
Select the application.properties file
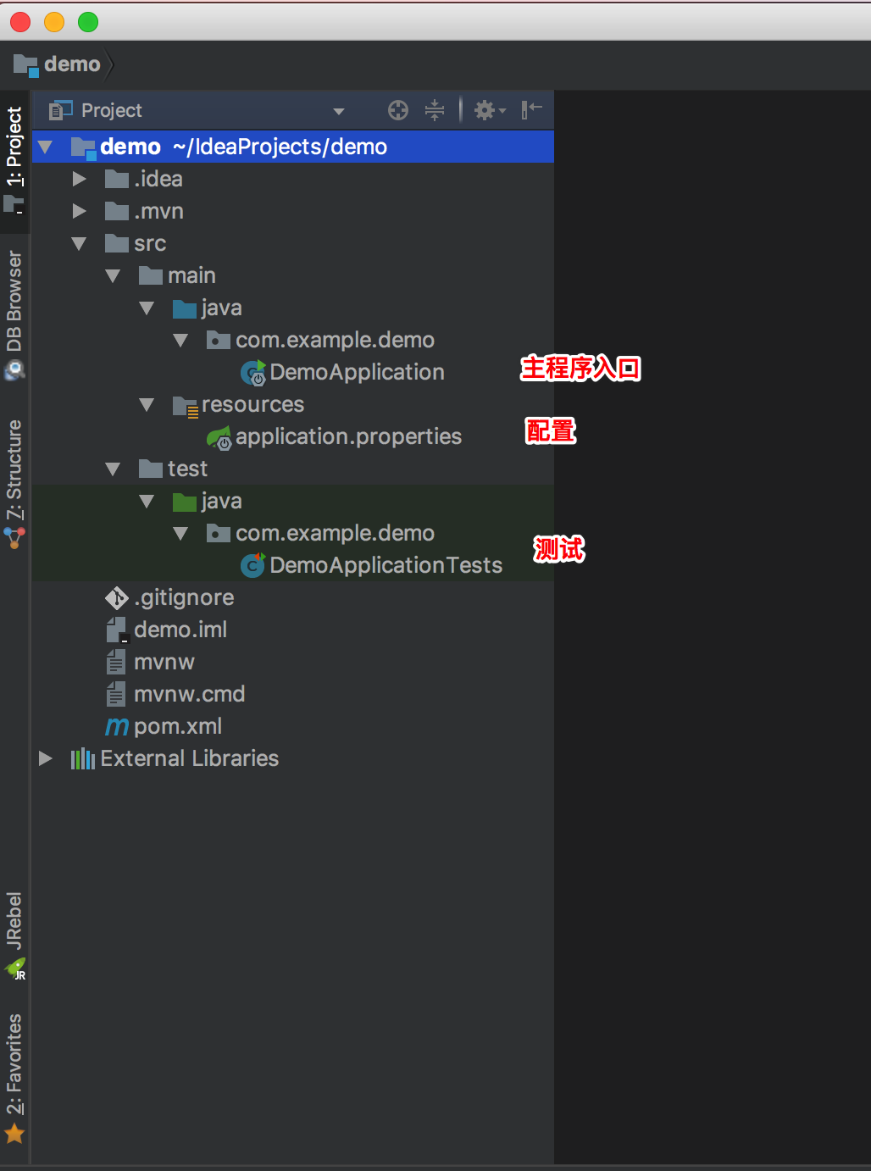[347, 436]
